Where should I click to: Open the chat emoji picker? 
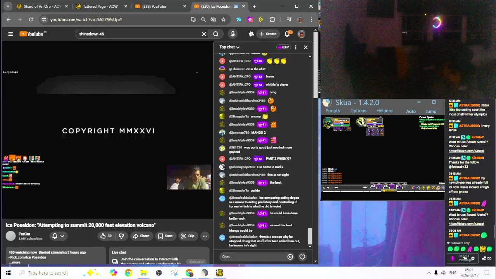point(290,257)
